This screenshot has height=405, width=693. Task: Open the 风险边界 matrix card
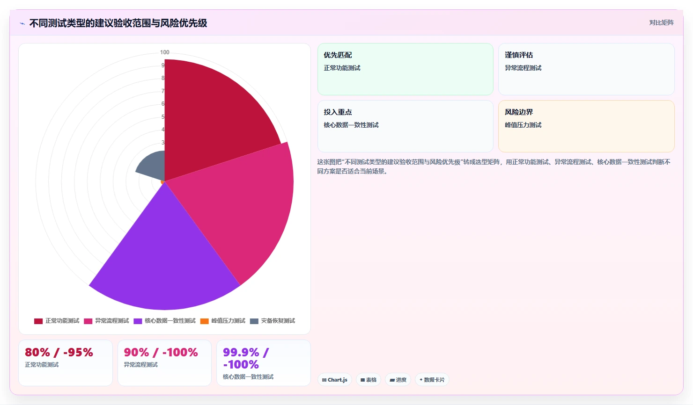(x=586, y=126)
